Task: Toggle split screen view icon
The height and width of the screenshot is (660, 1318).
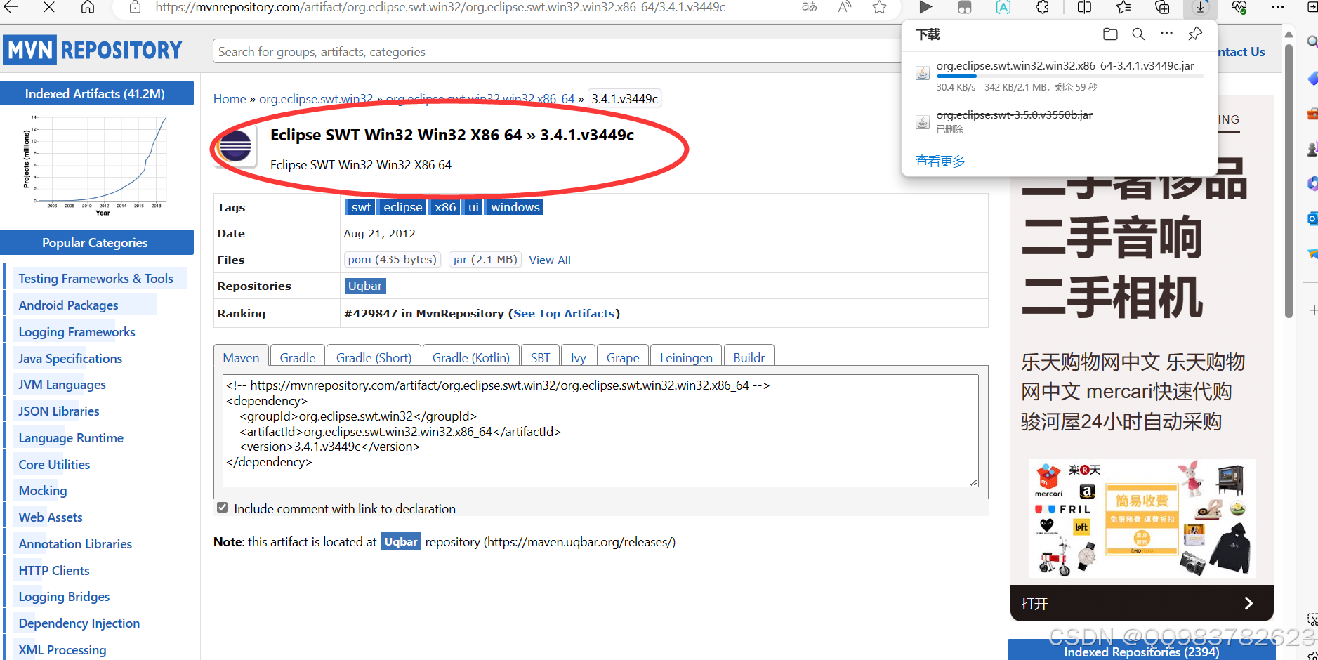Action: tap(1084, 7)
